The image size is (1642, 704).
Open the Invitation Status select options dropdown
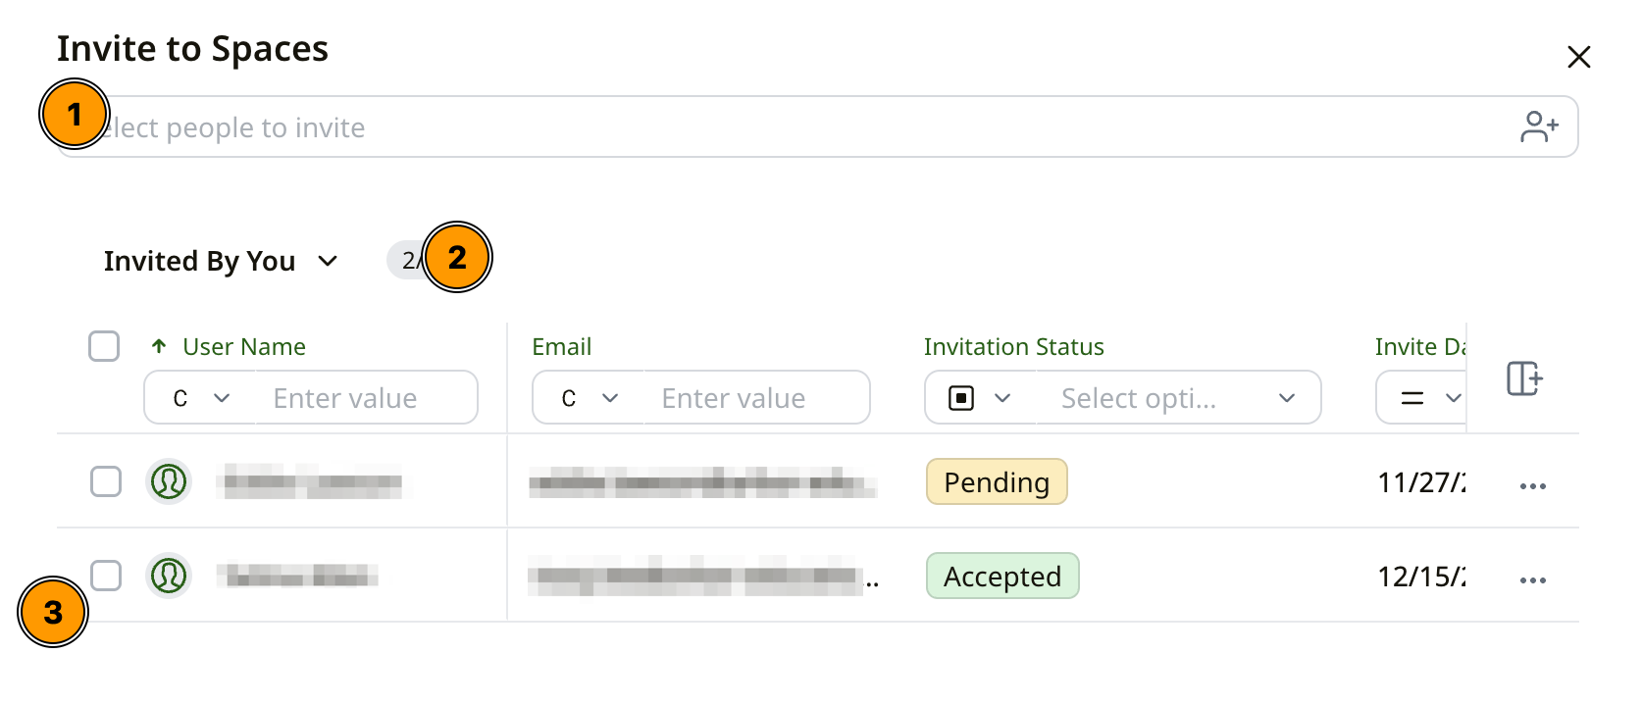click(1177, 398)
